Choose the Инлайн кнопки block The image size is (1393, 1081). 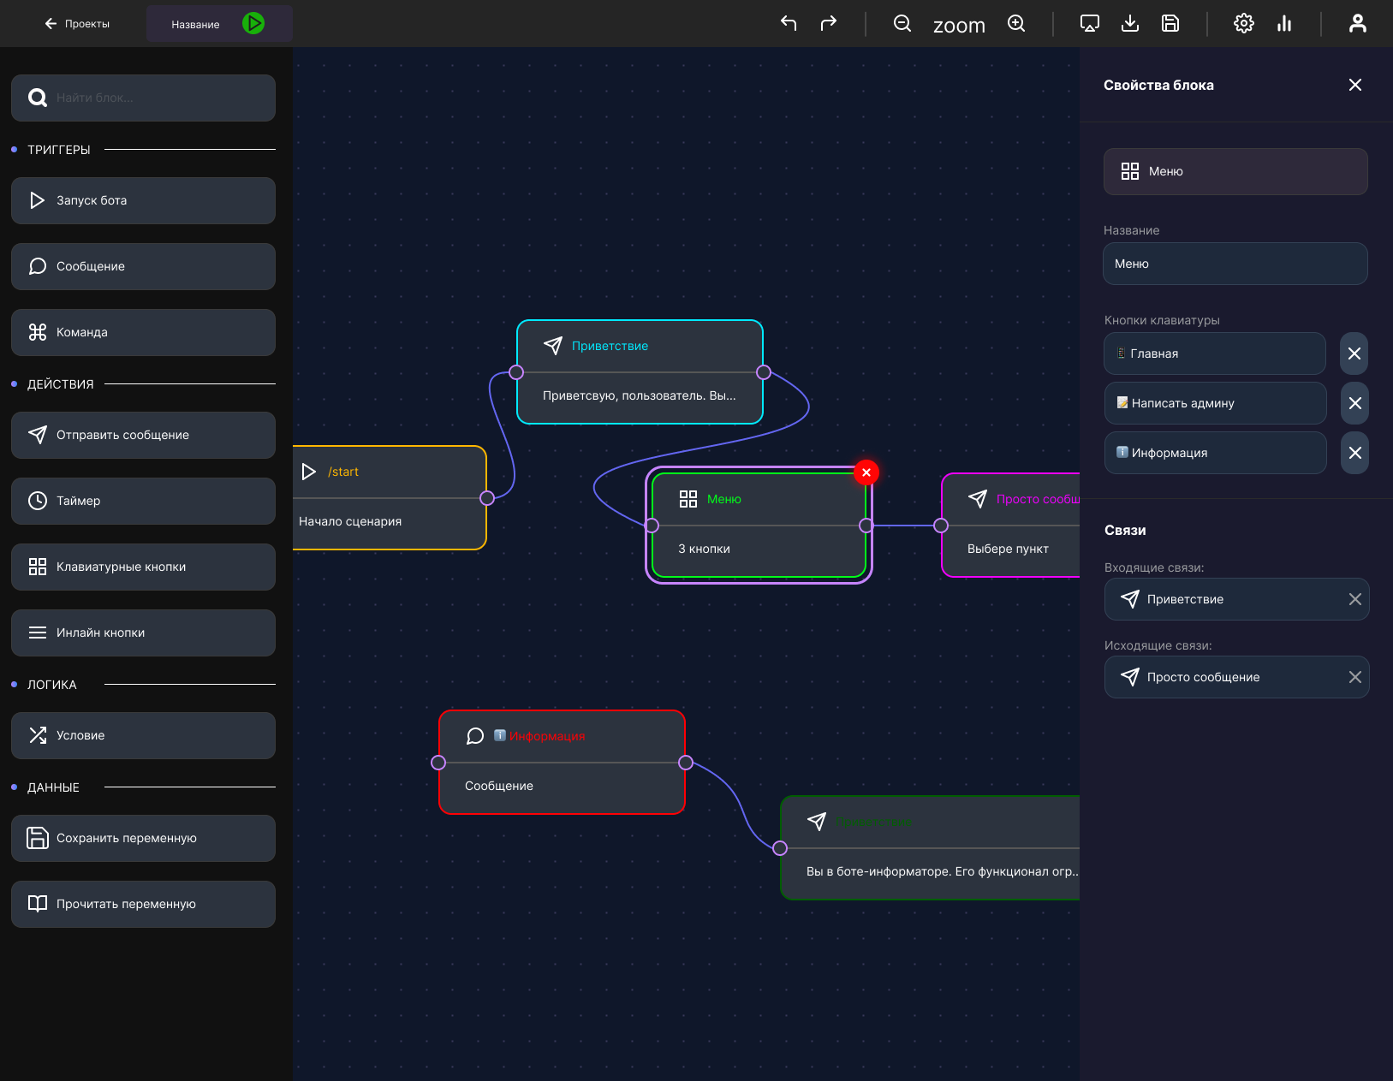click(143, 633)
